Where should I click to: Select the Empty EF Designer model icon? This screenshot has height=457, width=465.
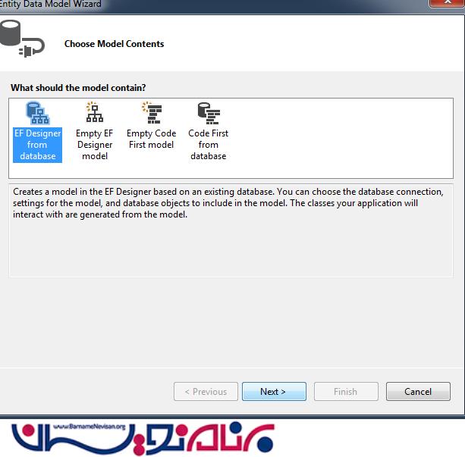point(95,112)
